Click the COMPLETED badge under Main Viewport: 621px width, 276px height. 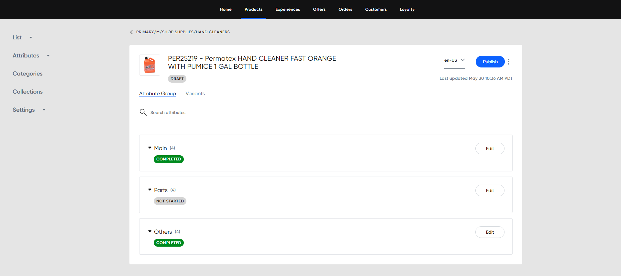click(169, 159)
